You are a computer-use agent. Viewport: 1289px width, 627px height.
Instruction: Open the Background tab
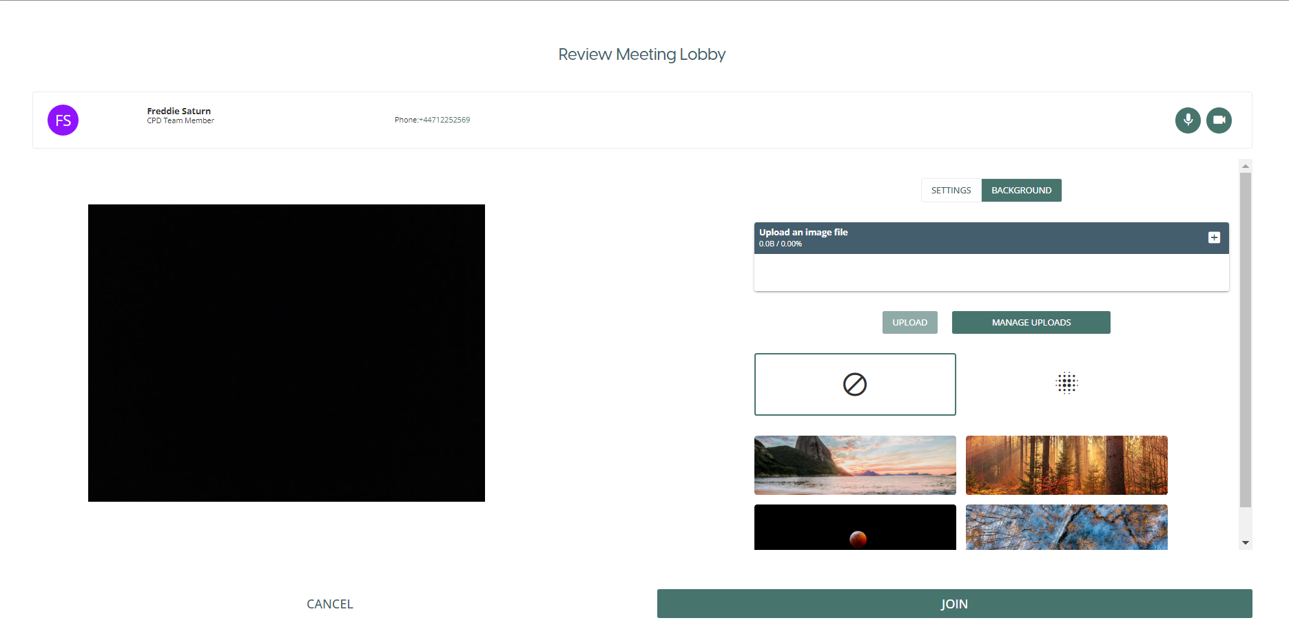point(1021,191)
